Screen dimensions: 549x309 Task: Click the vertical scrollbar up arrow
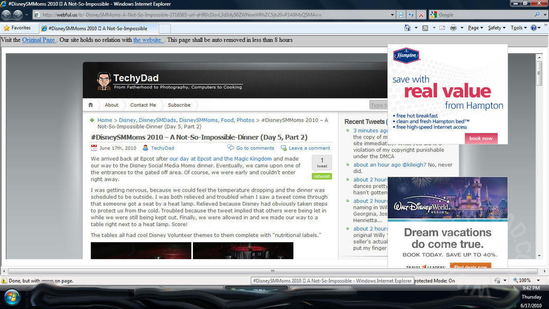pos(539,58)
